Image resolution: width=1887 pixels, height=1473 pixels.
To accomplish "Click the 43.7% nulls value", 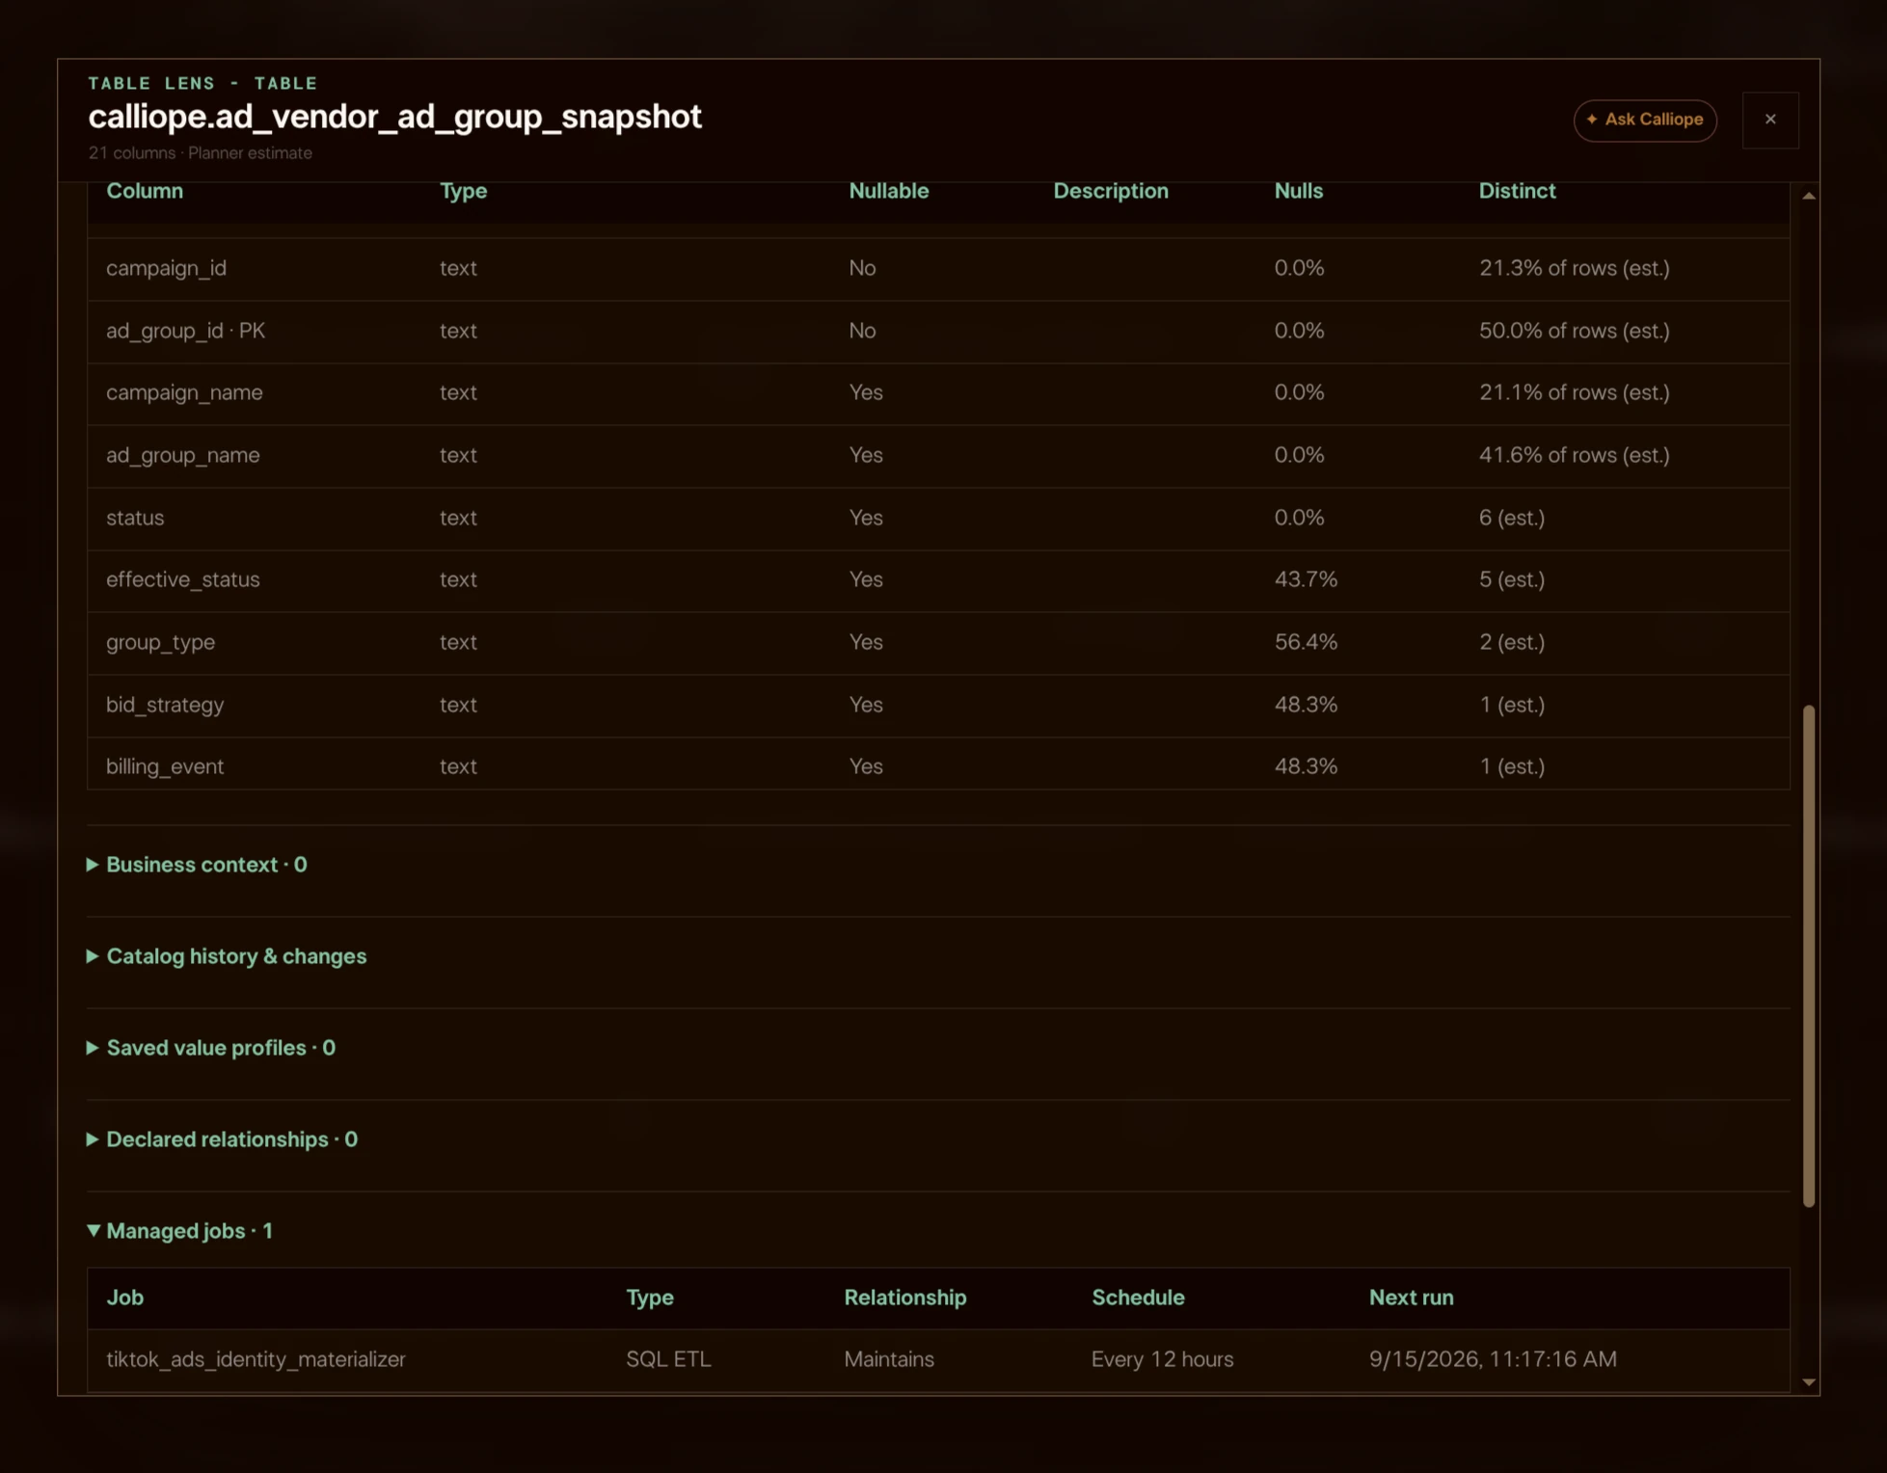I will coord(1306,579).
